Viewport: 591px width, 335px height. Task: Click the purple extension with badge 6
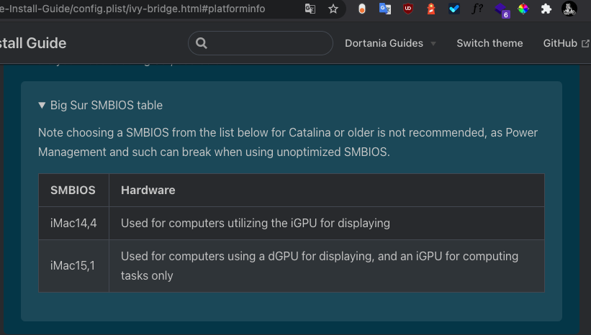point(500,9)
